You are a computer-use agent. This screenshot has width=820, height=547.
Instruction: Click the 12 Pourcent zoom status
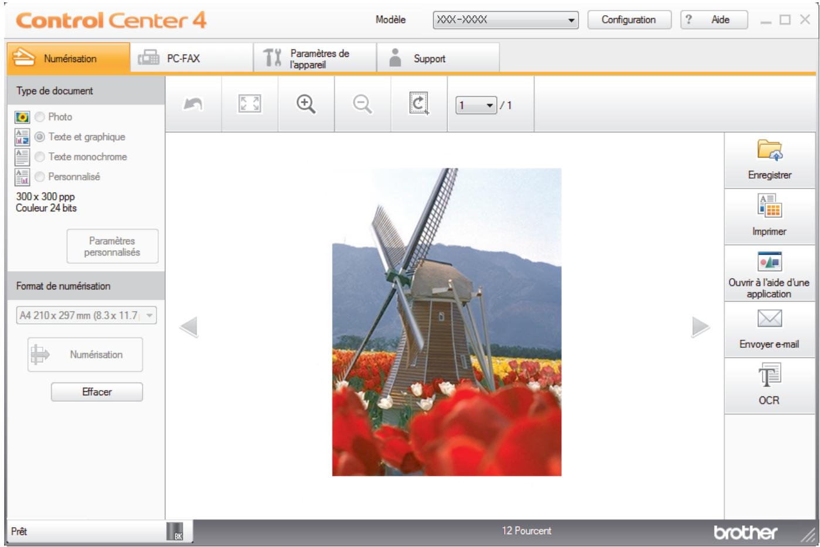click(526, 531)
